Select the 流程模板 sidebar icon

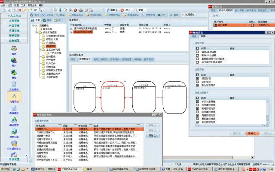pyautogui.click(x=13, y=98)
